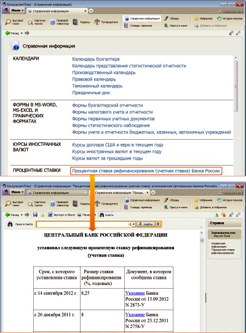This screenshot has height=333, width=246.
Task: Select Законодательство Версия Проф in the Справка panel
Action: click(224, 234)
